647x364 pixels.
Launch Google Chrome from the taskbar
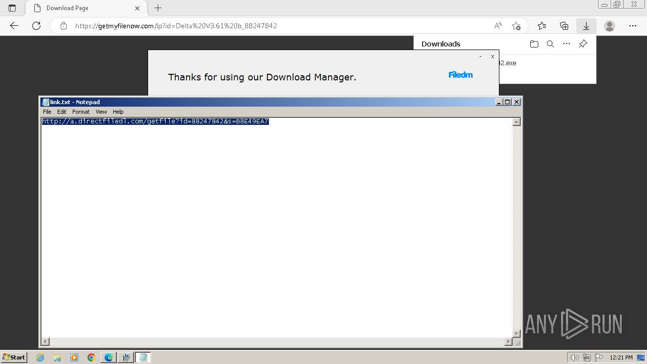(x=91, y=357)
